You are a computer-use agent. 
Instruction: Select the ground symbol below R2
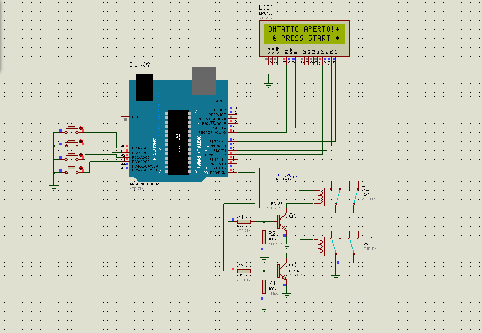264,259
